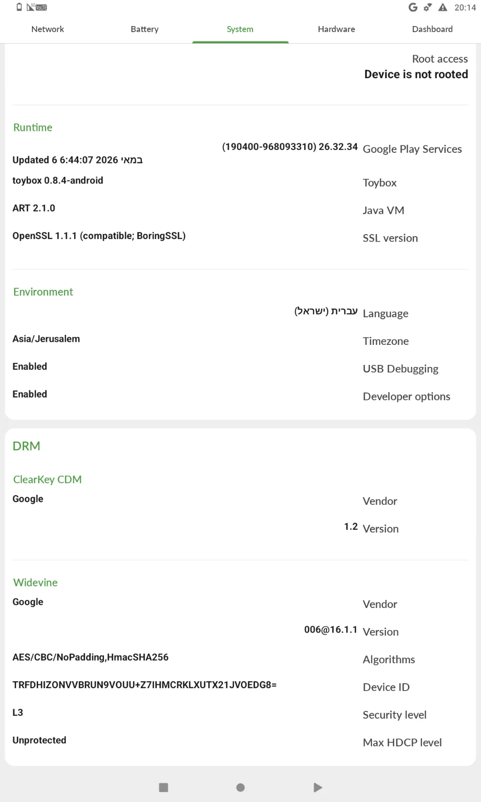Open the Battery tab
This screenshot has width=481, height=802.
144,29
